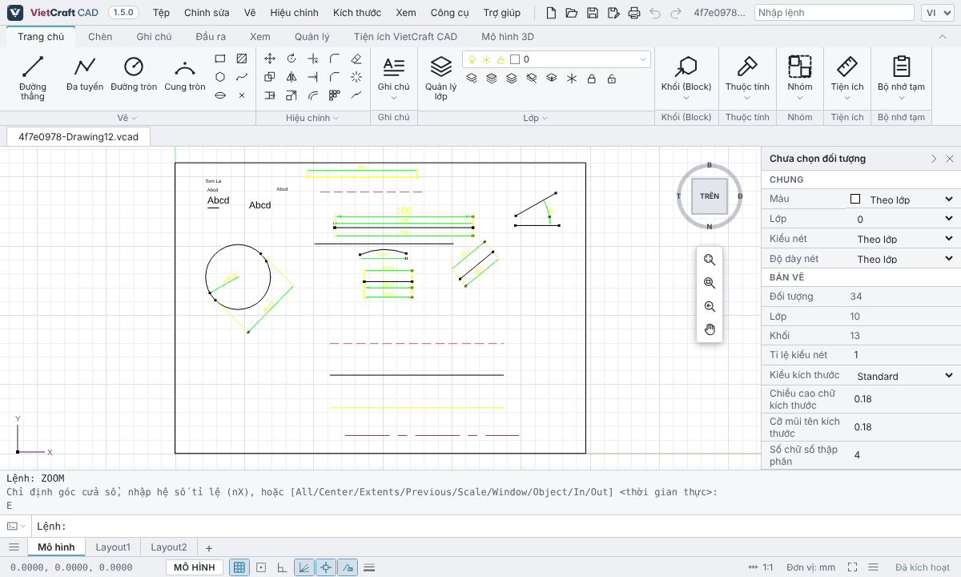961x577 pixels.
Task: Select the Đa tuyến polyline tool
Action: [x=85, y=75]
